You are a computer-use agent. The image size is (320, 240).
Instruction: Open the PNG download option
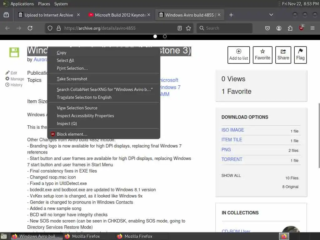pyautogui.click(x=226, y=150)
